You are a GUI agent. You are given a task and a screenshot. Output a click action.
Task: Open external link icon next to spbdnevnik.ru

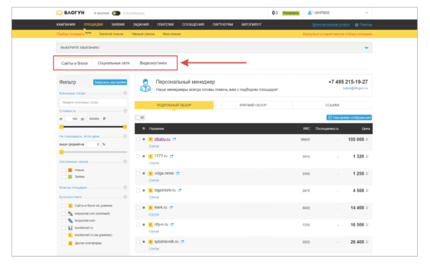pyautogui.click(x=182, y=241)
